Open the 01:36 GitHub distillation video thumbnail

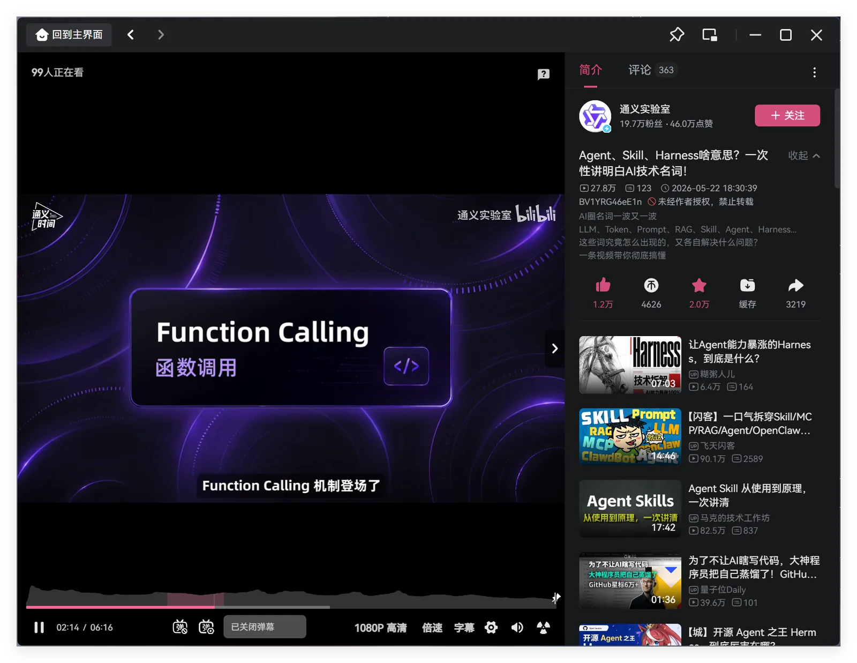click(x=630, y=580)
